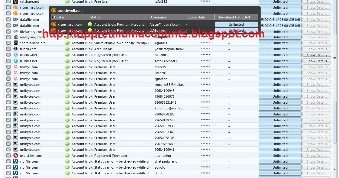Click the crunchyroll icon in the tooltip title

[53, 10]
